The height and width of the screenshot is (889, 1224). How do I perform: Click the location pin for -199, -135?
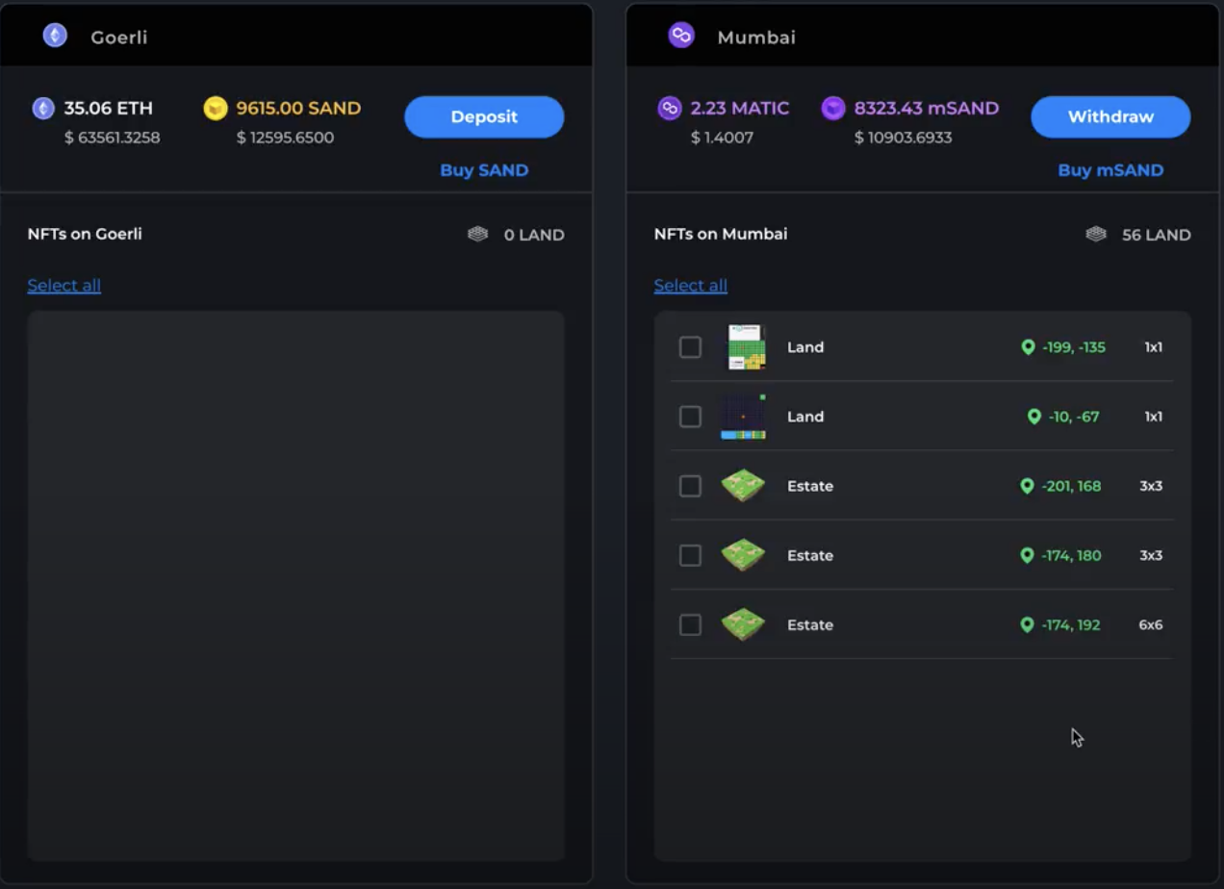[1028, 347]
